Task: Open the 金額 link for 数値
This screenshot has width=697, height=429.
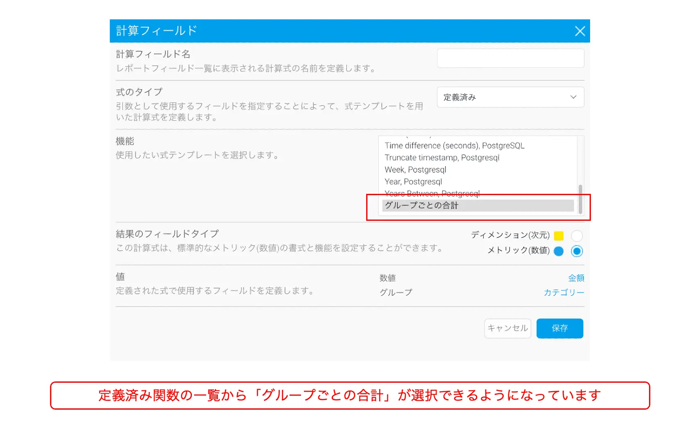Action: point(576,278)
